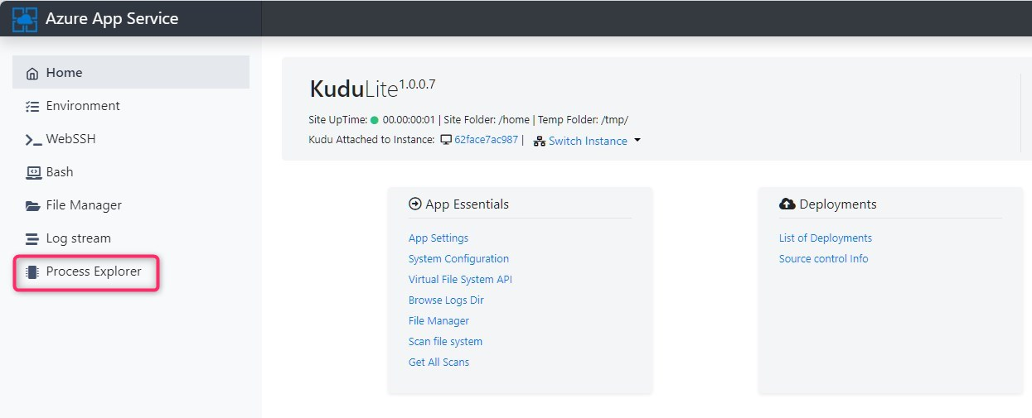Click the Log stream lines icon
The height and width of the screenshot is (418, 1032).
pos(32,239)
